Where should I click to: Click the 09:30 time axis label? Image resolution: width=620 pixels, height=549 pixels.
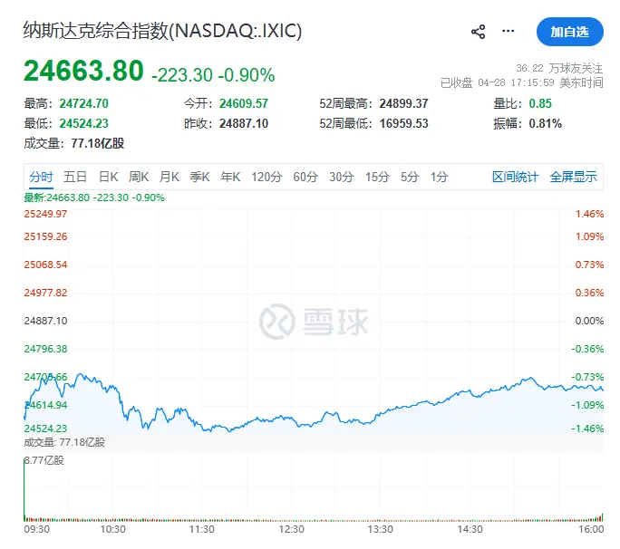click(x=37, y=529)
